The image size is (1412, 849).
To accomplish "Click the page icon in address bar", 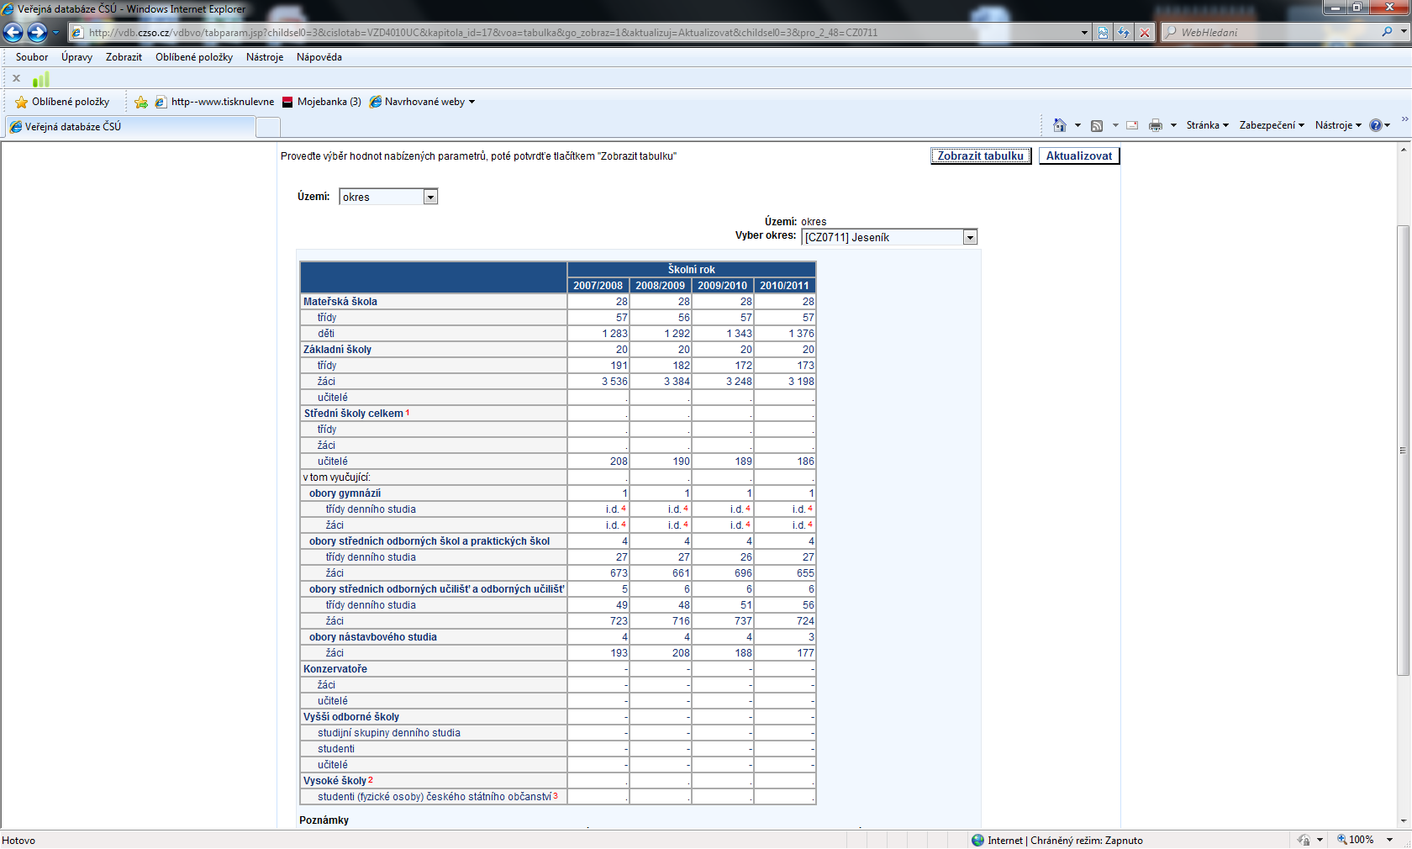I will tap(77, 33).
